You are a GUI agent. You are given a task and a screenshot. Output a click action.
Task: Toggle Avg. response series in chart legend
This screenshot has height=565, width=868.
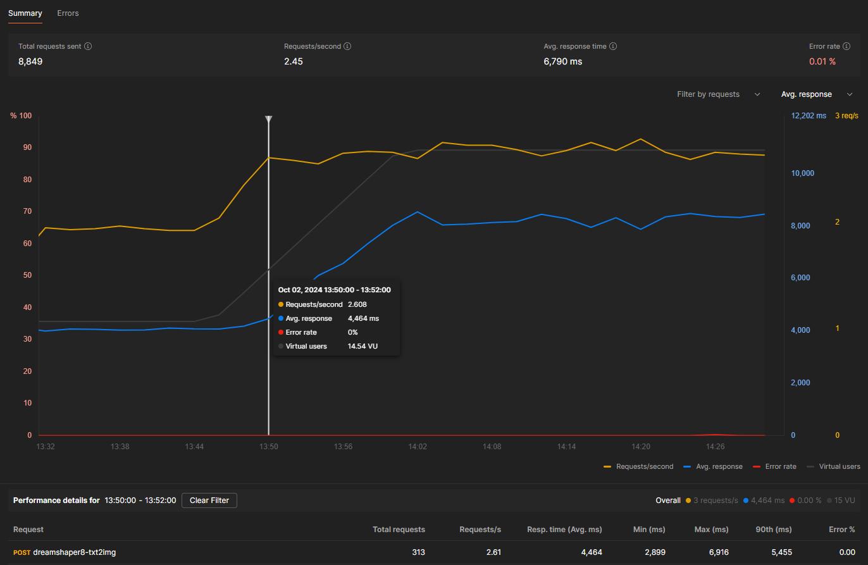coord(713,466)
